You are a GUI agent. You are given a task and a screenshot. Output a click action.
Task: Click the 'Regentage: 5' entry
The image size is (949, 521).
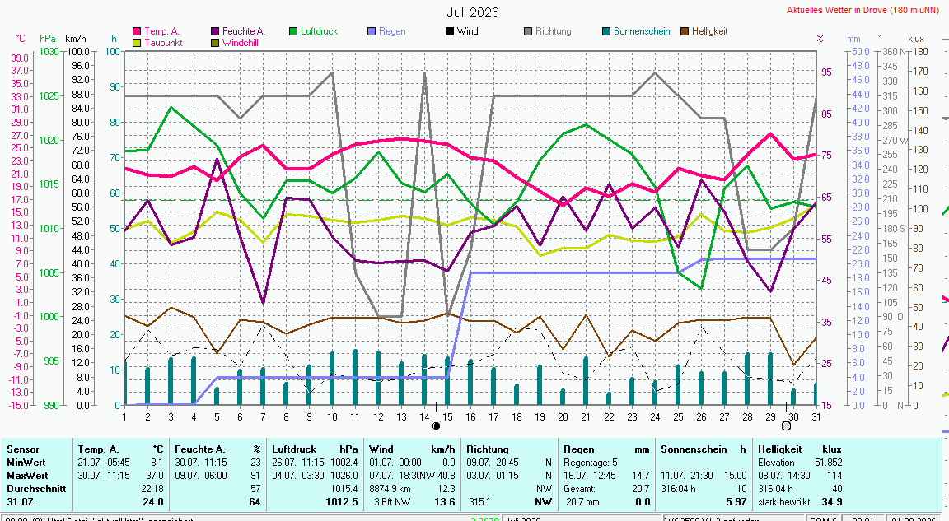point(590,463)
